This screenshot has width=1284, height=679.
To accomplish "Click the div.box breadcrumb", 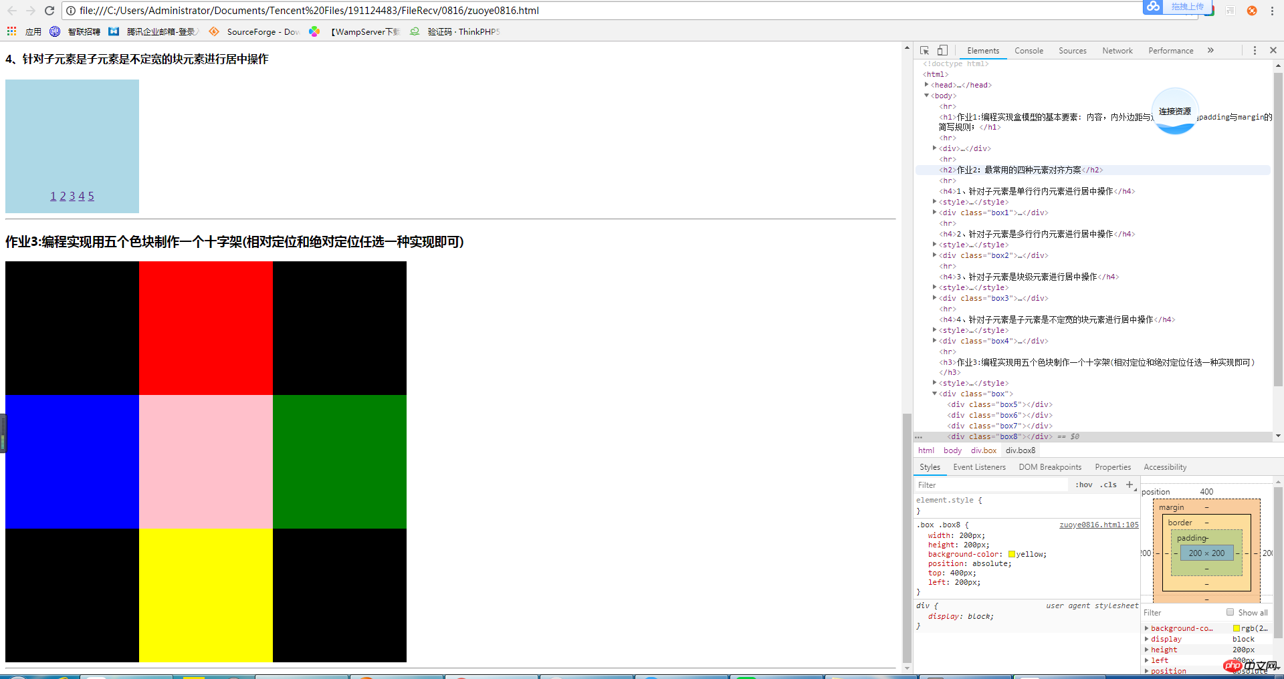I will pyautogui.click(x=984, y=450).
